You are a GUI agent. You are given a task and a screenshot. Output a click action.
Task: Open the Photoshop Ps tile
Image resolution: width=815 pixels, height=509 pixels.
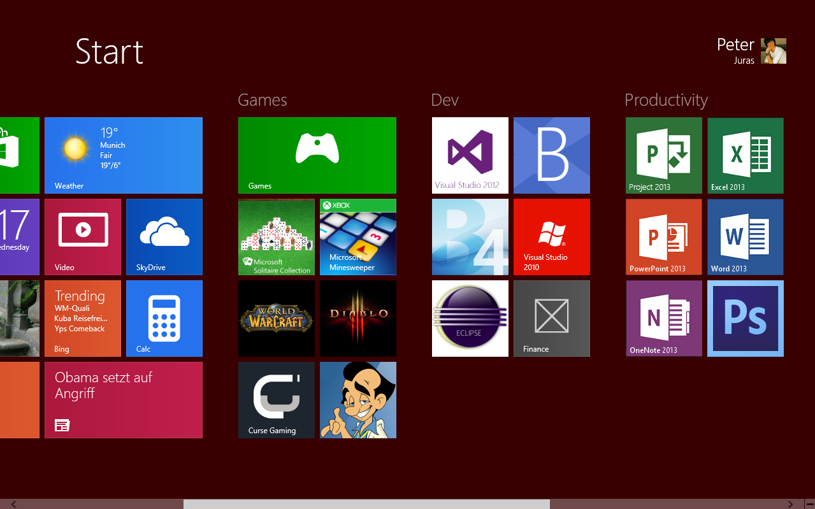746,319
